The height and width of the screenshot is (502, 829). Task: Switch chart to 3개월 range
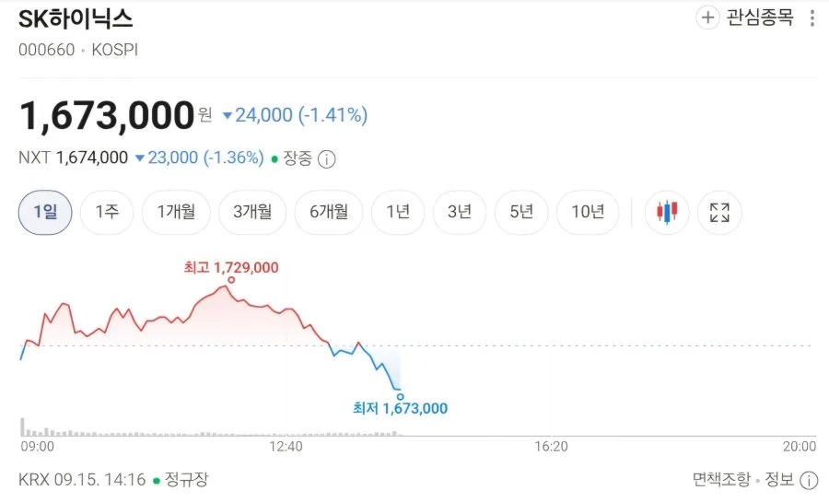252,213
